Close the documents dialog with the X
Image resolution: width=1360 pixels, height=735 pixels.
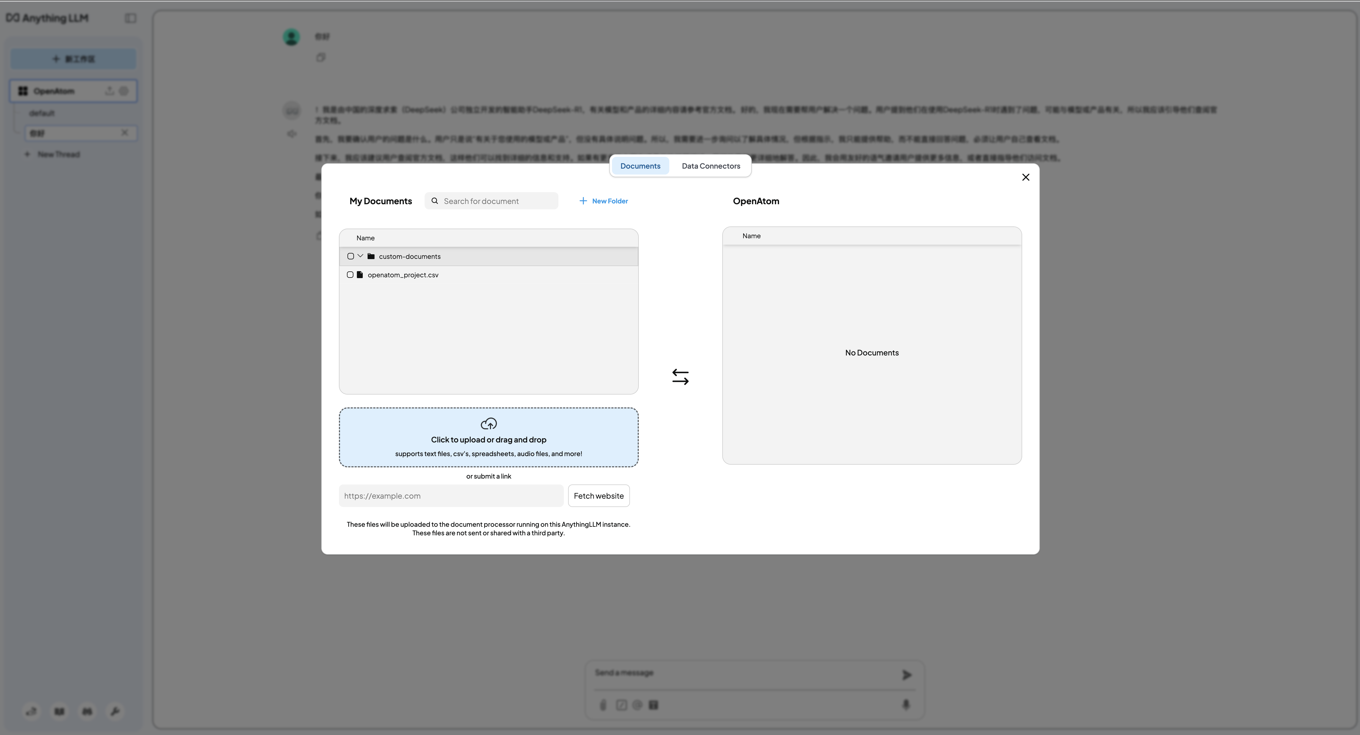[1025, 177]
